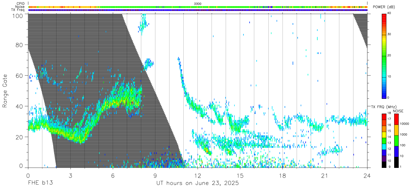Click the red top of power colorbar
This screenshot has width=413, height=190.
pyautogui.click(x=384, y=19)
